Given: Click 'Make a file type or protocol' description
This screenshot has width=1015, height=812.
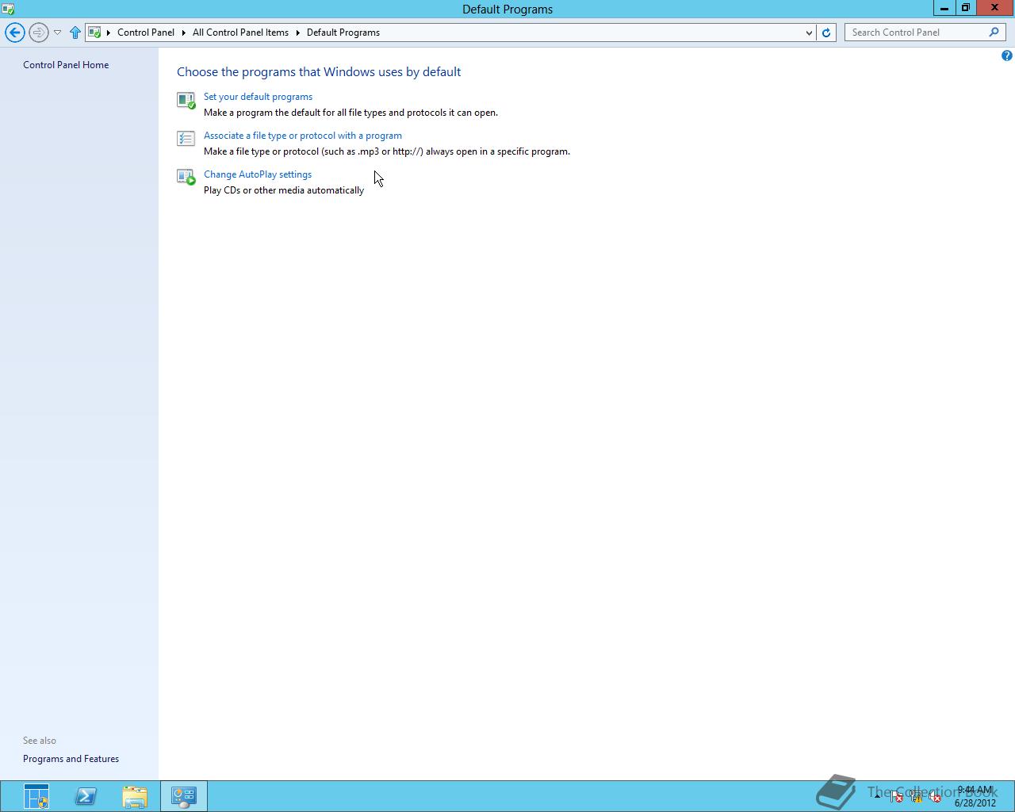Looking at the screenshot, I should [x=387, y=151].
